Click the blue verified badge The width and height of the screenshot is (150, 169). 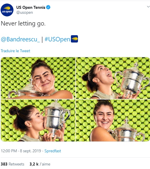point(48,7)
